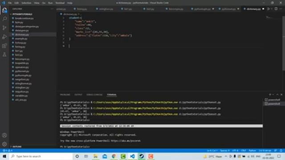Switch to the DEBUG CONSOLE tab
Image resolution: width=285 pixels, height=160 pixels.
coord(94,95)
